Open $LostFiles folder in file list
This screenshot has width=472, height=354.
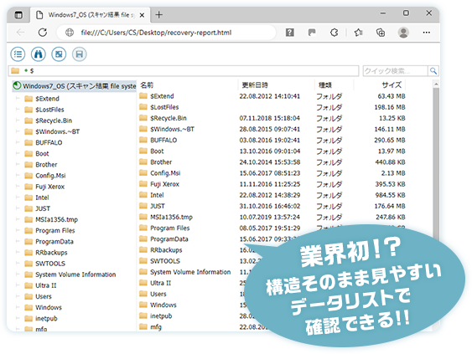click(x=164, y=107)
